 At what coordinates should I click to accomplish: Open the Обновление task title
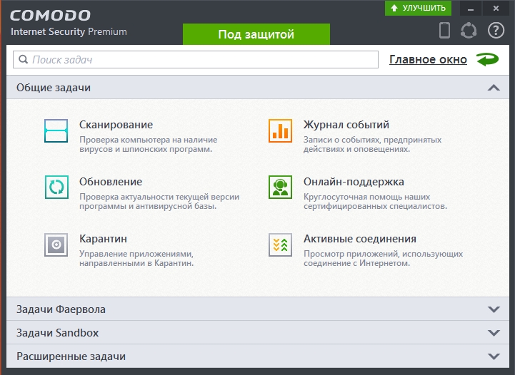pyautogui.click(x=111, y=182)
